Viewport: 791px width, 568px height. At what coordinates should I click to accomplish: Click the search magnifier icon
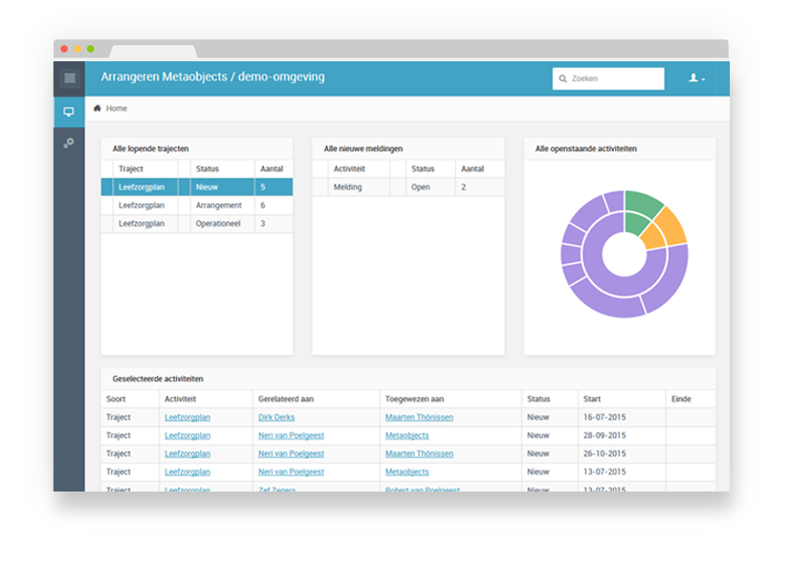pyautogui.click(x=563, y=78)
